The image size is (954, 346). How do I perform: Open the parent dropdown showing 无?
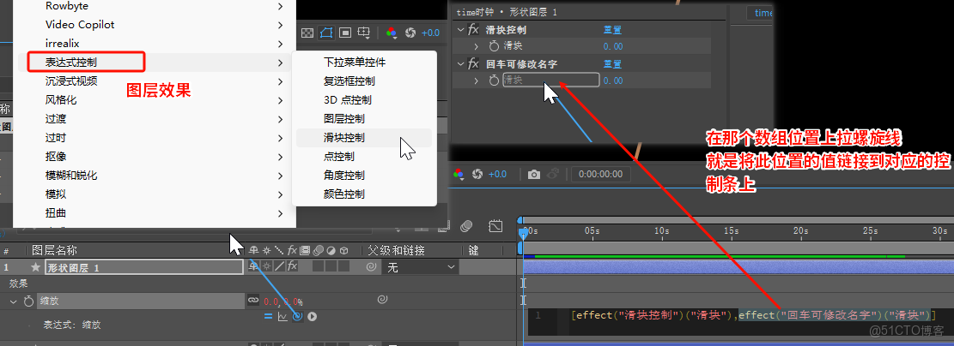[x=420, y=267]
